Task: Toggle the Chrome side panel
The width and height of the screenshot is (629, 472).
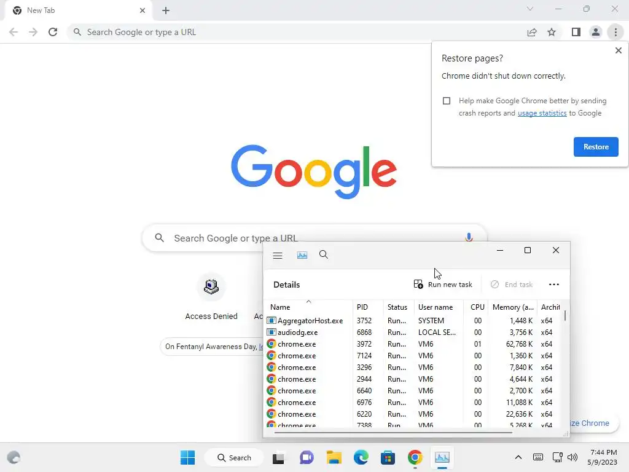Action: tap(576, 32)
